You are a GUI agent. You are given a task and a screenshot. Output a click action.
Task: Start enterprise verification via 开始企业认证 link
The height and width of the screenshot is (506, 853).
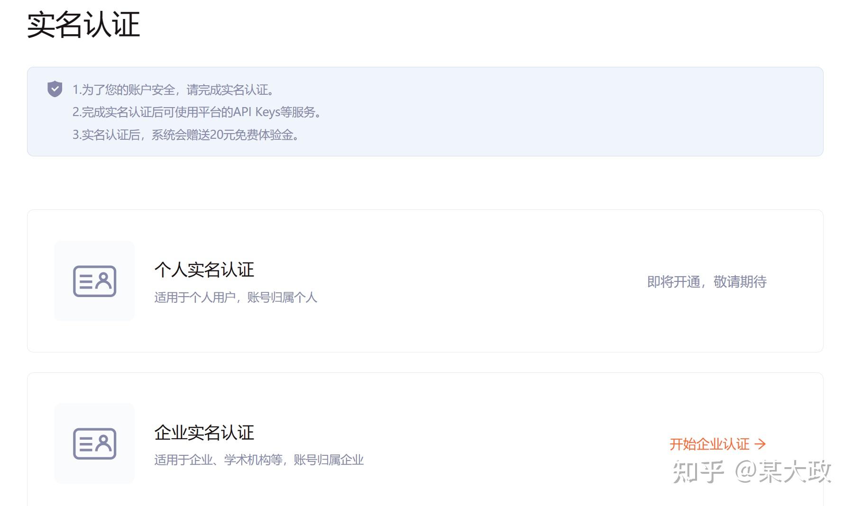pos(710,444)
